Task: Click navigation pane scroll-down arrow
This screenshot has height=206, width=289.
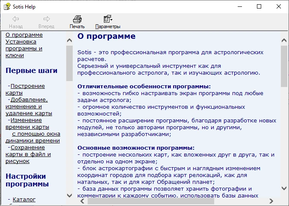Action: pos(70,195)
